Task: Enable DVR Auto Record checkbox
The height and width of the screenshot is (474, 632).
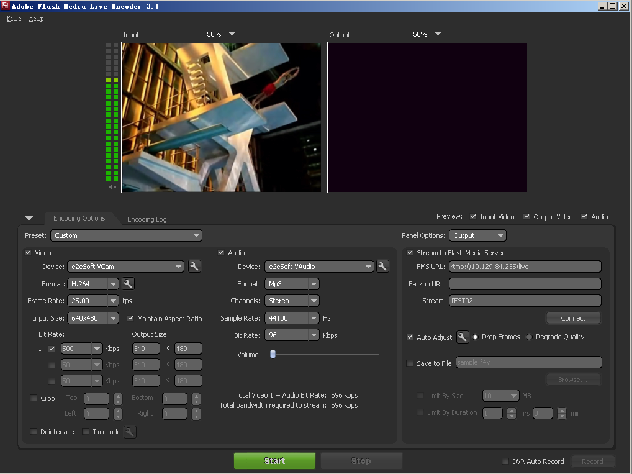Action: point(505,461)
